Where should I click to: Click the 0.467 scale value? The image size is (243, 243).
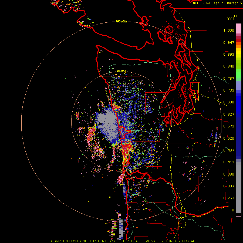(229, 150)
